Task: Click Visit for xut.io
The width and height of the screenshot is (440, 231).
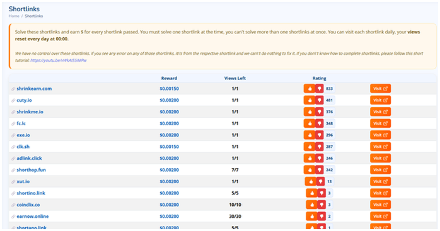Action: tap(380, 182)
